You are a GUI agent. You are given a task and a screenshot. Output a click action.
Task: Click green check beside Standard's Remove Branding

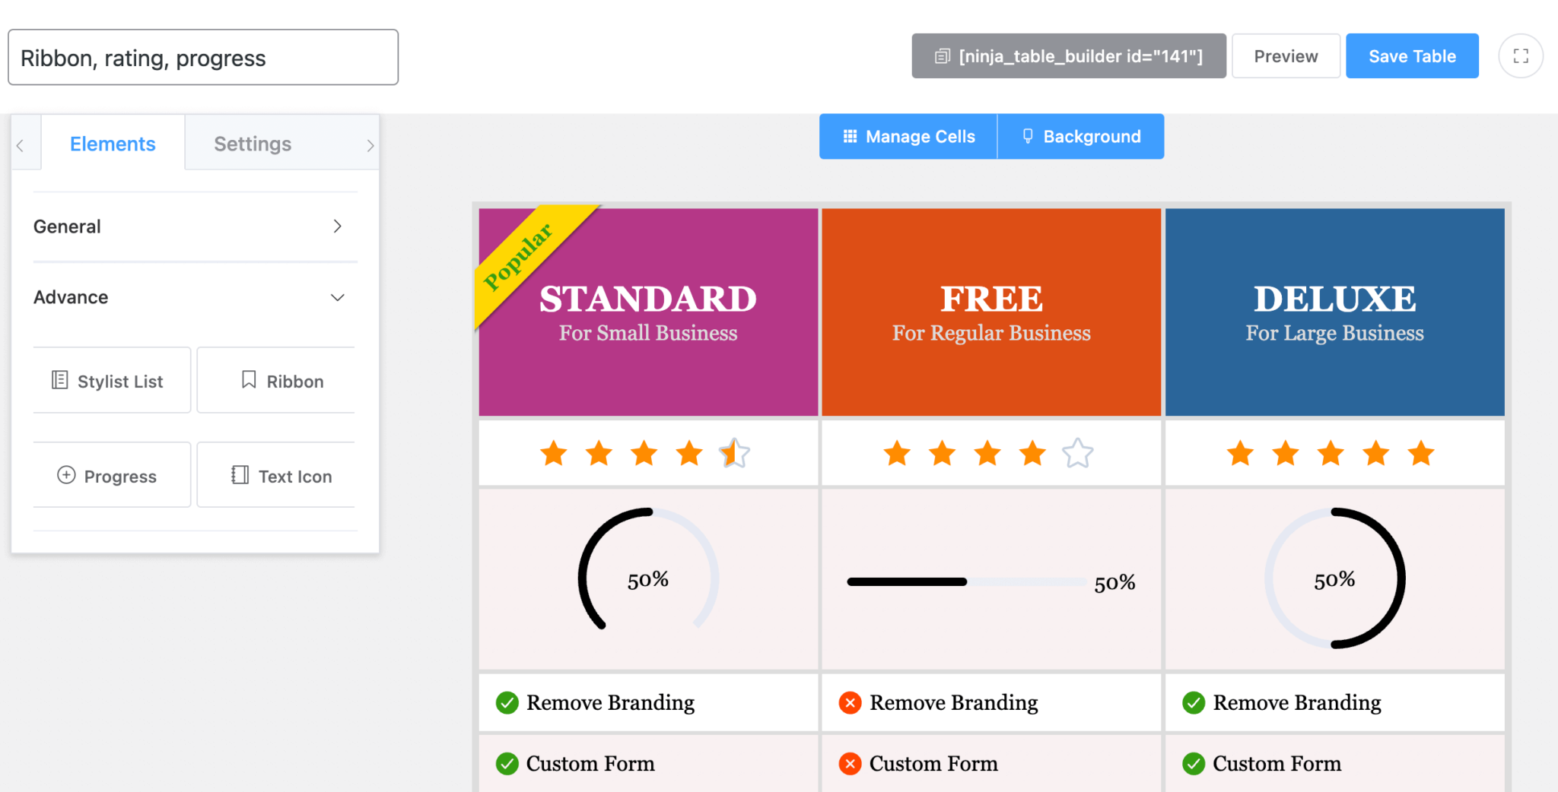[507, 703]
